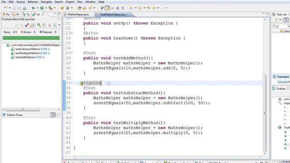This screenshot has height=163, width=290.
Task: Collapse the fold marker at line 33
Action: click(72, 83)
